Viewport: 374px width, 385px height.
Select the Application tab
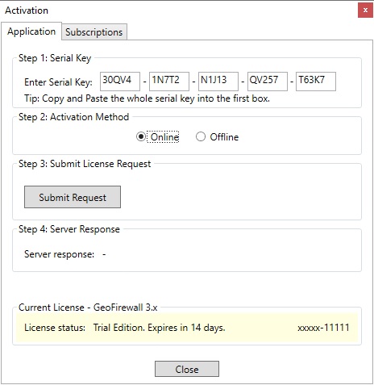[x=31, y=31]
